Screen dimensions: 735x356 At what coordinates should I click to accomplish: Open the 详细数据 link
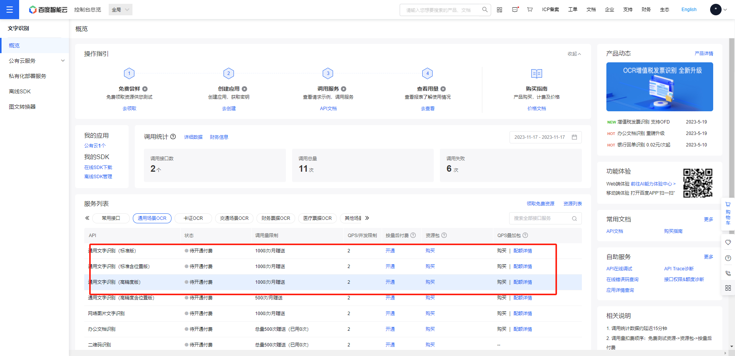tap(193, 137)
